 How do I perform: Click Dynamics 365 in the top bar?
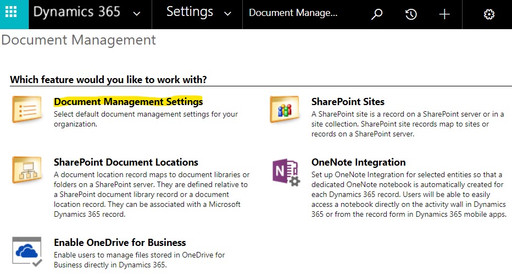click(77, 12)
